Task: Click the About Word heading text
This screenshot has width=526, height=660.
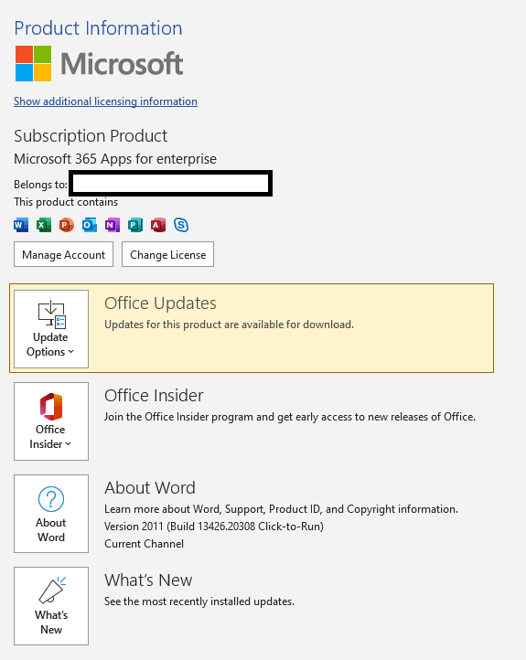Action: (150, 488)
